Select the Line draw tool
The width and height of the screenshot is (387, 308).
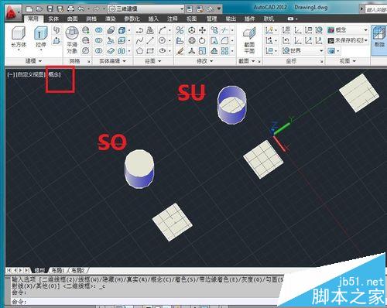[150, 40]
